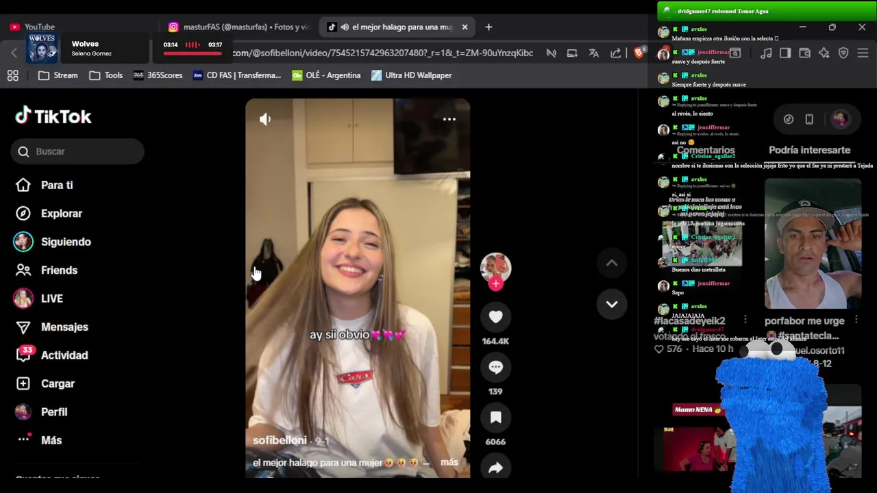Viewport: 877px width, 493px height.
Task: Open the Siguiendo feed
Action: point(66,242)
